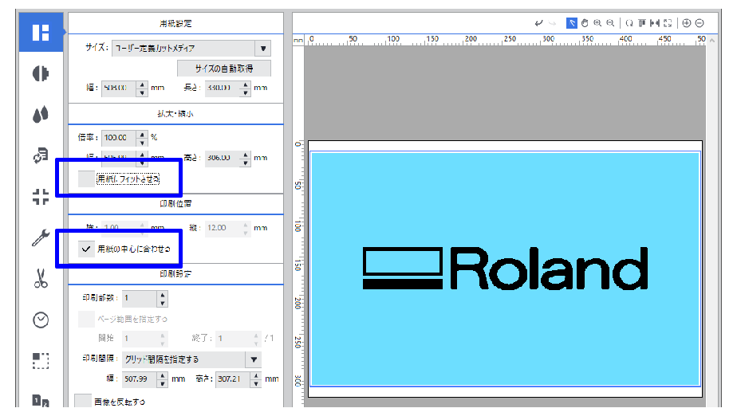737x416 pixels.
Task: Click the 印刷部数 copies input field
Action: coord(140,299)
